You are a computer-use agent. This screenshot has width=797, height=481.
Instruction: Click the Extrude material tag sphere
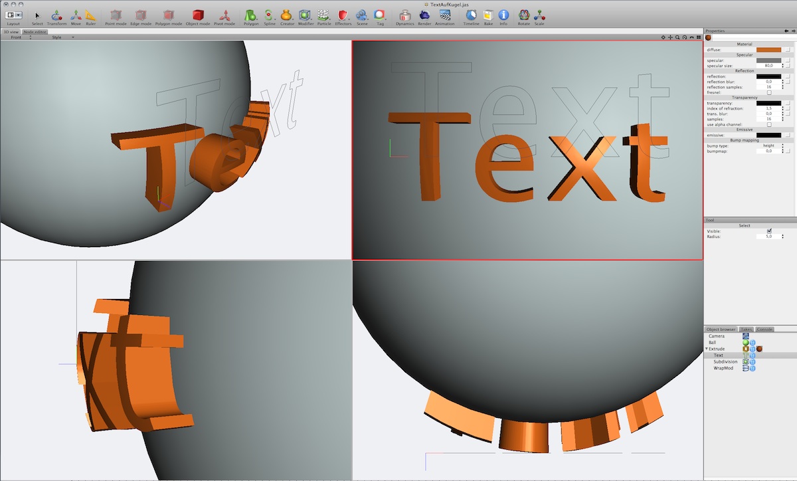tap(759, 349)
